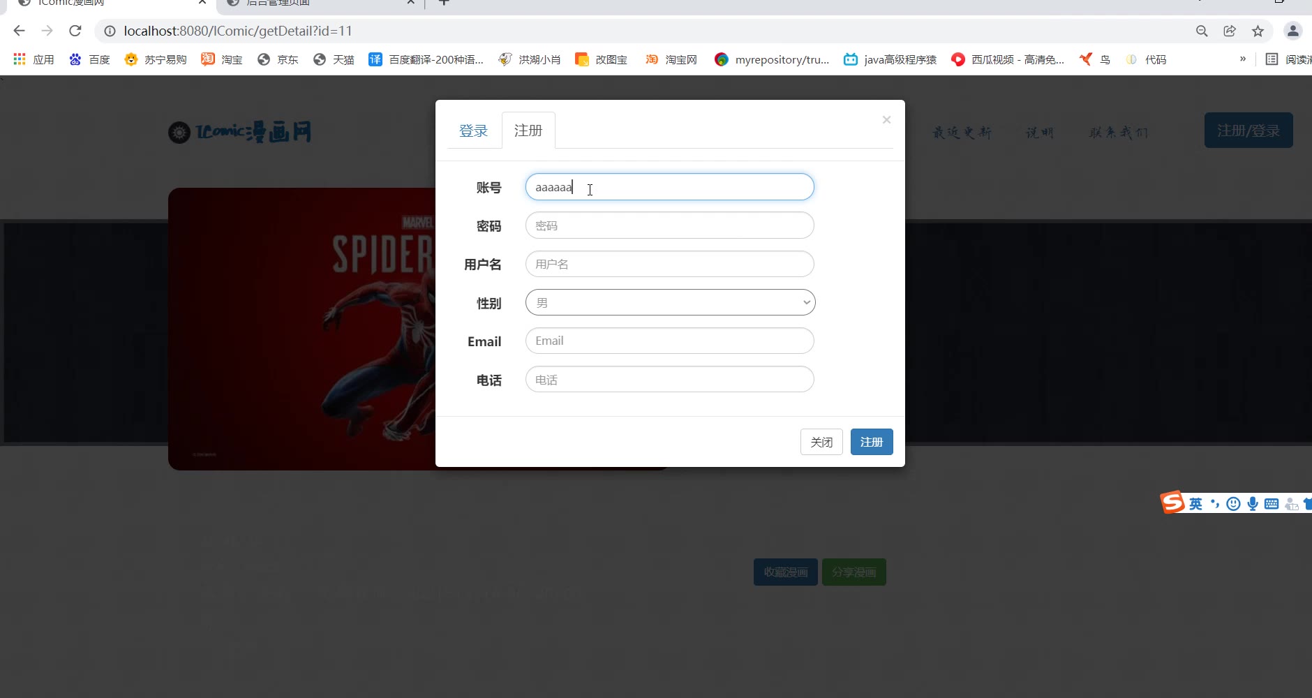
Task: Open 天猫 bookmark
Action: click(334, 59)
